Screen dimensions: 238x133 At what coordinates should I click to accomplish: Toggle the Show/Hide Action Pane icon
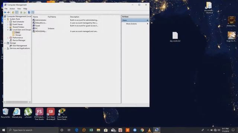point(33,12)
